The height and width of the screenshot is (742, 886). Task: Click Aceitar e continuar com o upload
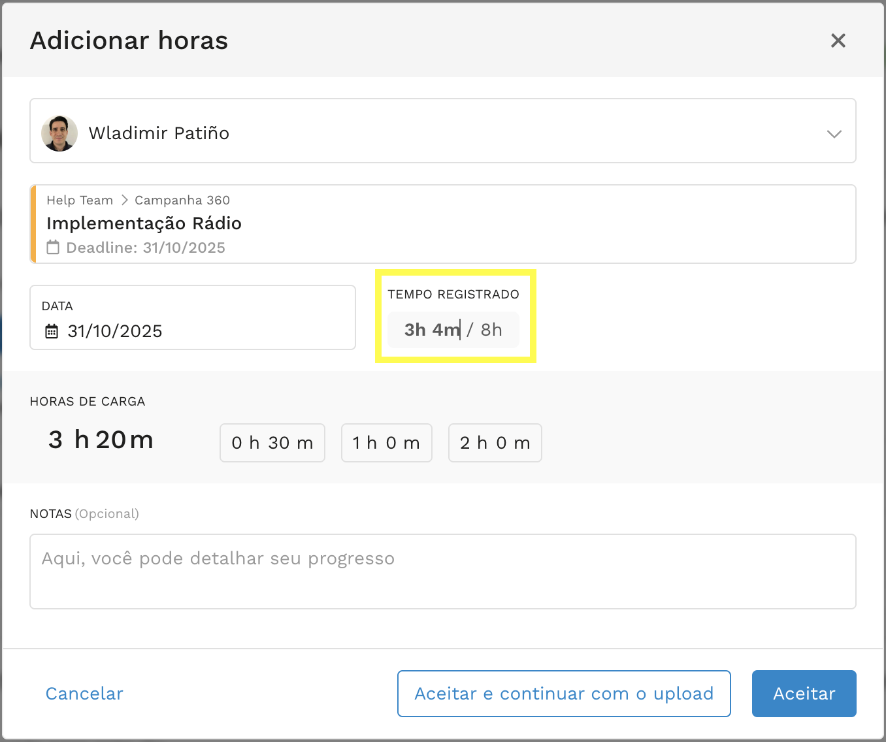(x=564, y=694)
